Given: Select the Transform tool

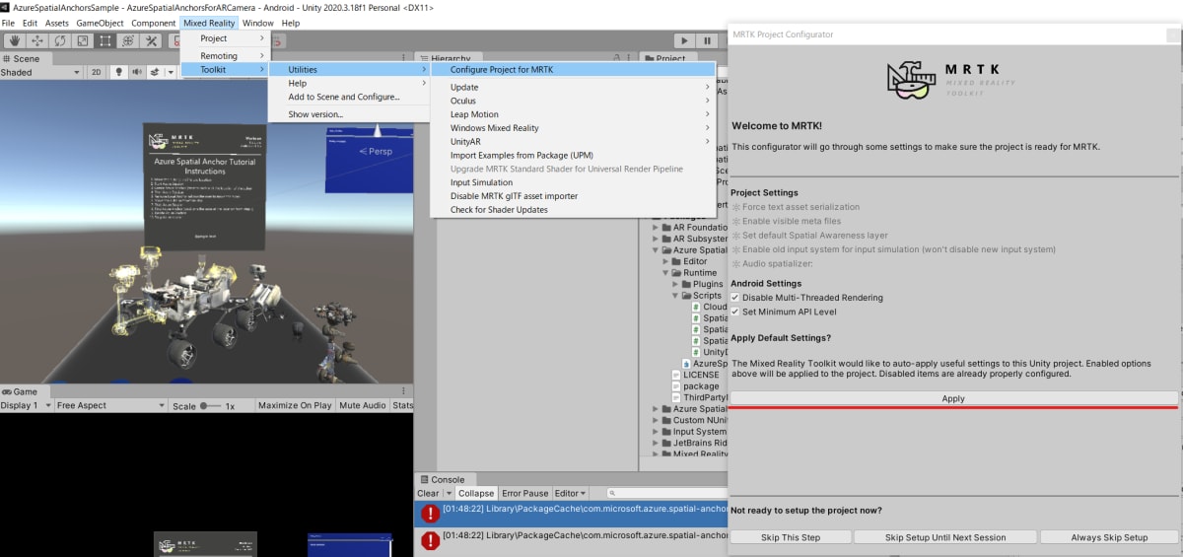Looking at the screenshot, I should [128, 40].
